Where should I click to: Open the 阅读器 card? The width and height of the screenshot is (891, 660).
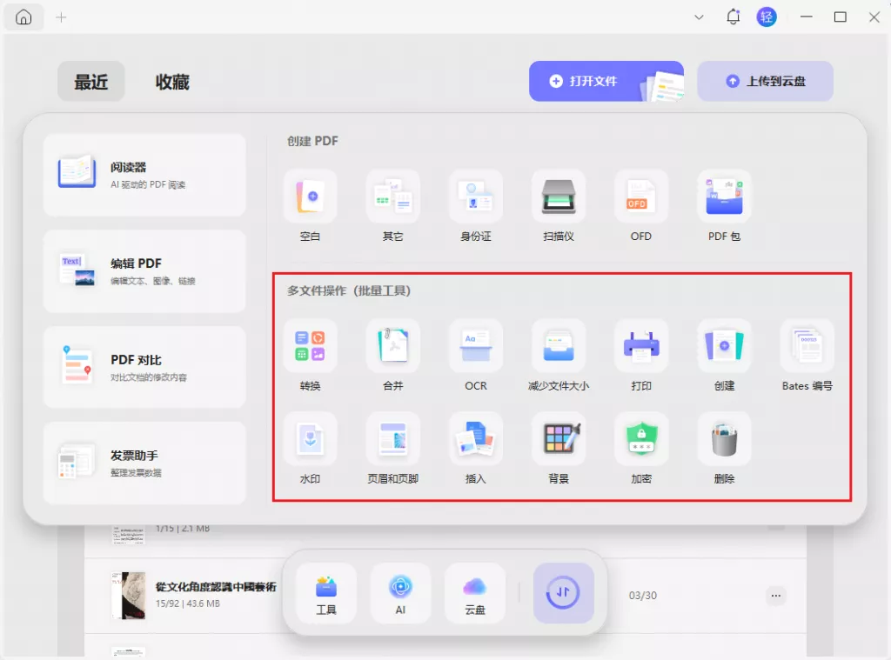pyautogui.click(x=144, y=175)
